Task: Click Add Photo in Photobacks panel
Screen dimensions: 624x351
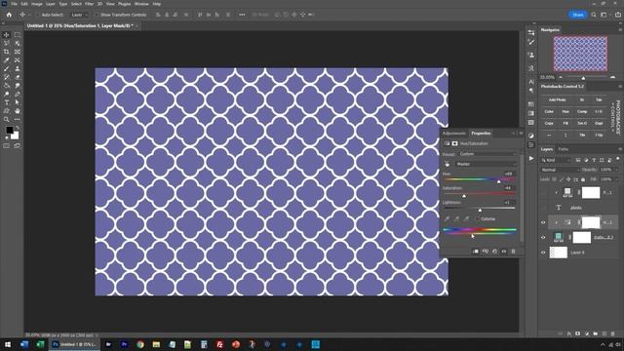Action: click(557, 99)
